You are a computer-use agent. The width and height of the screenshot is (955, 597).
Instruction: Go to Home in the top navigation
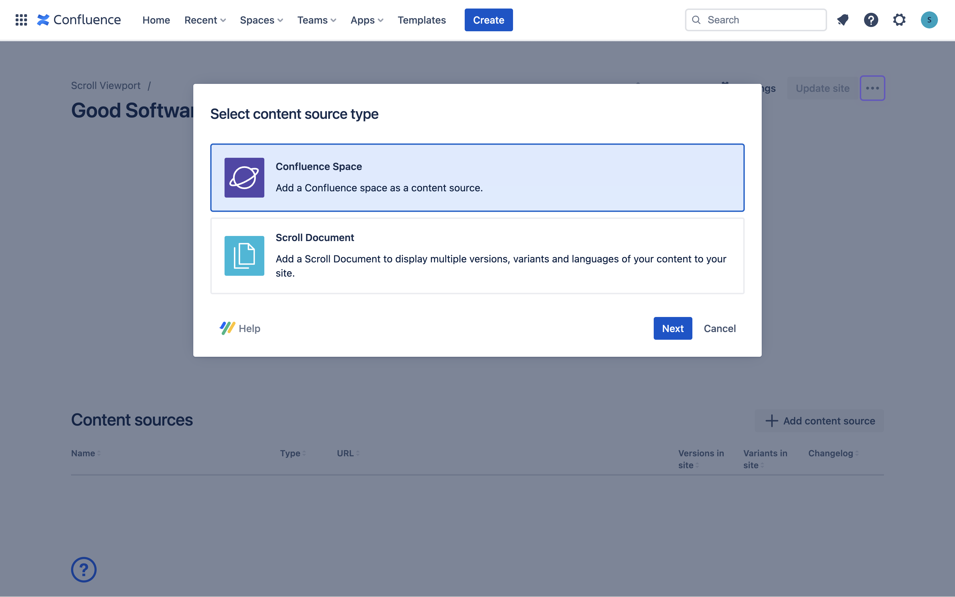coord(156,20)
